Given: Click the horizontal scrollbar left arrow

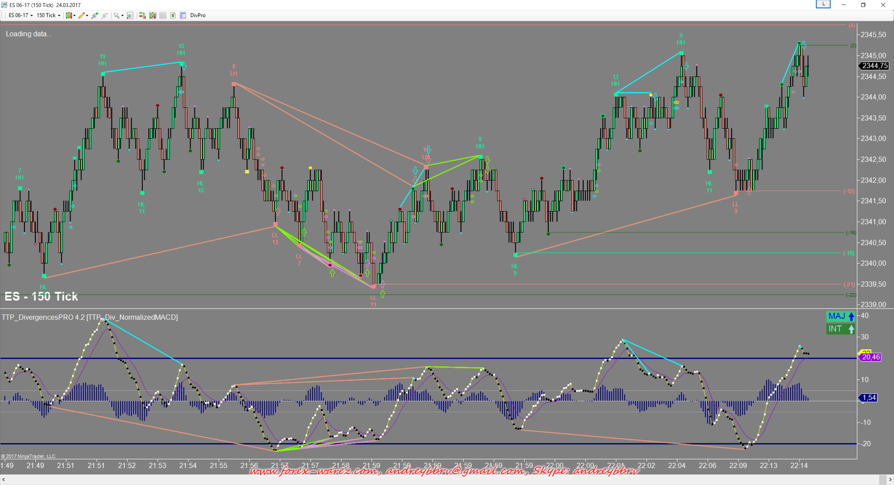Looking at the screenshot, I should click(3, 480).
